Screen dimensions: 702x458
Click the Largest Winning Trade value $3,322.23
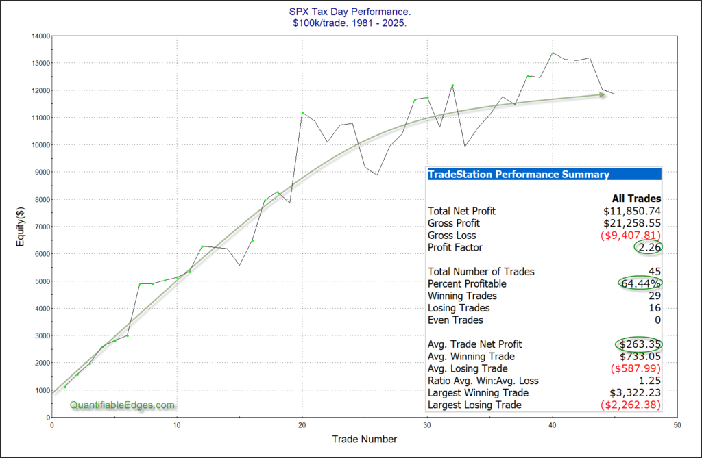(635, 393)
